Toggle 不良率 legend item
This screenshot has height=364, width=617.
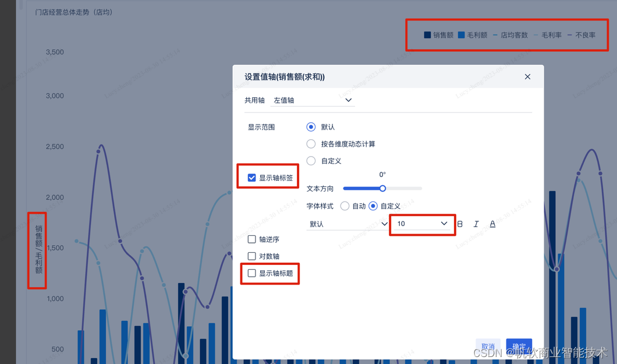click(581, 35)
